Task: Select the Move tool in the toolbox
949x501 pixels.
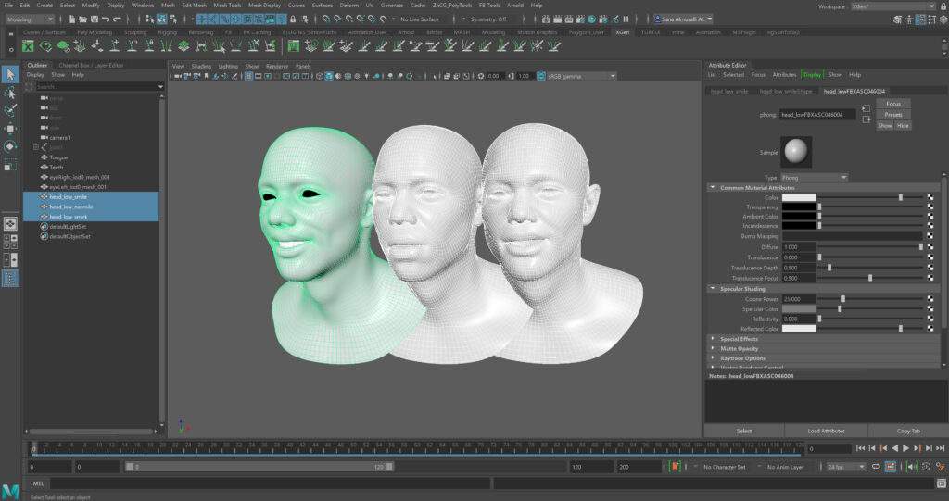Action: point(10,129)
